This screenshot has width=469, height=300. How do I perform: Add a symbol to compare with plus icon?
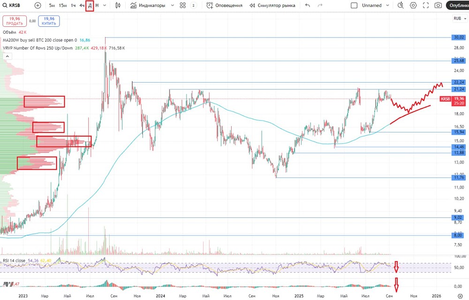[x=38, y=5]
